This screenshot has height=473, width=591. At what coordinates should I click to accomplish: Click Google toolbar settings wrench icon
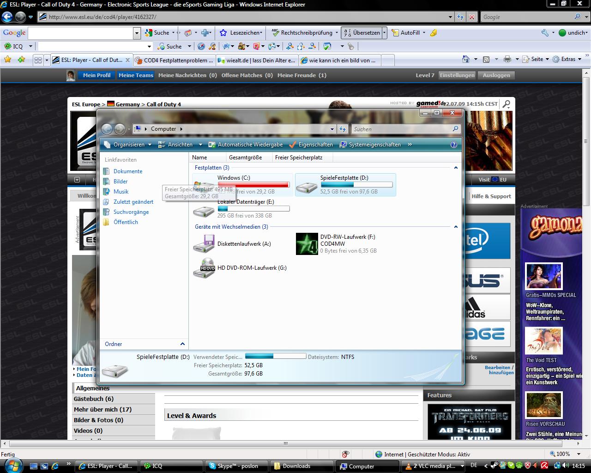tap(545, 33)
